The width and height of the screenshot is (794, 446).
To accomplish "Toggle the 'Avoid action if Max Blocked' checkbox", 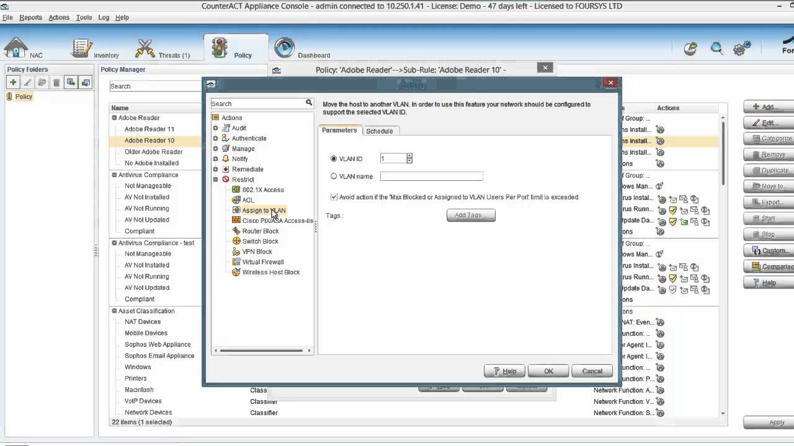I will pyautogui.click(x=334, y=197).
